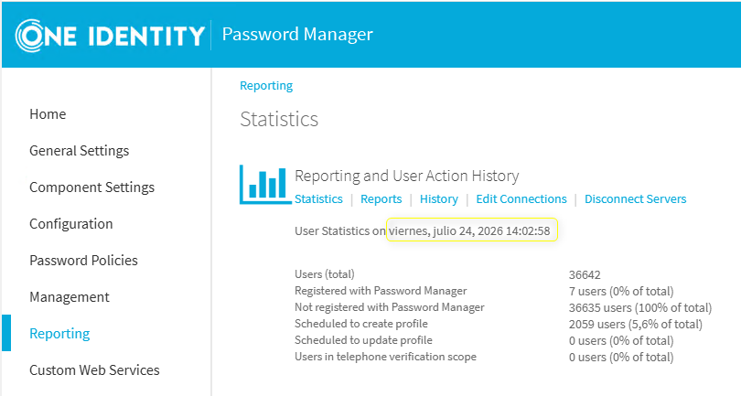Click the value 7 users (0% of total)
Image resolution: width=741 pixels, height=396 pixels.
click(x=621, y=292)
